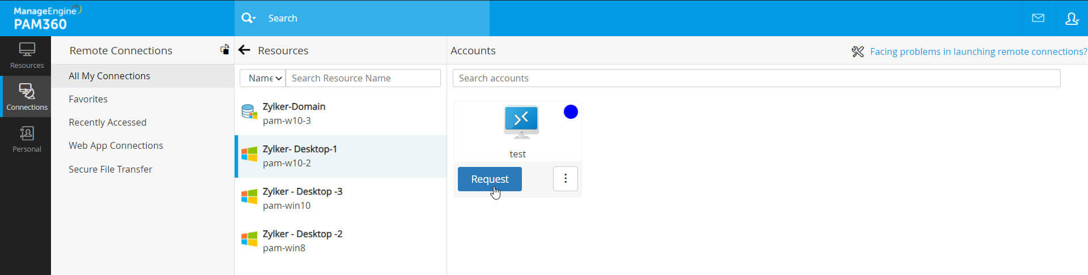Select the Zylker- Desktop-1 resource
This screenshot has width=1088, height=275.
pyautogui.click(x=341, y=156)
